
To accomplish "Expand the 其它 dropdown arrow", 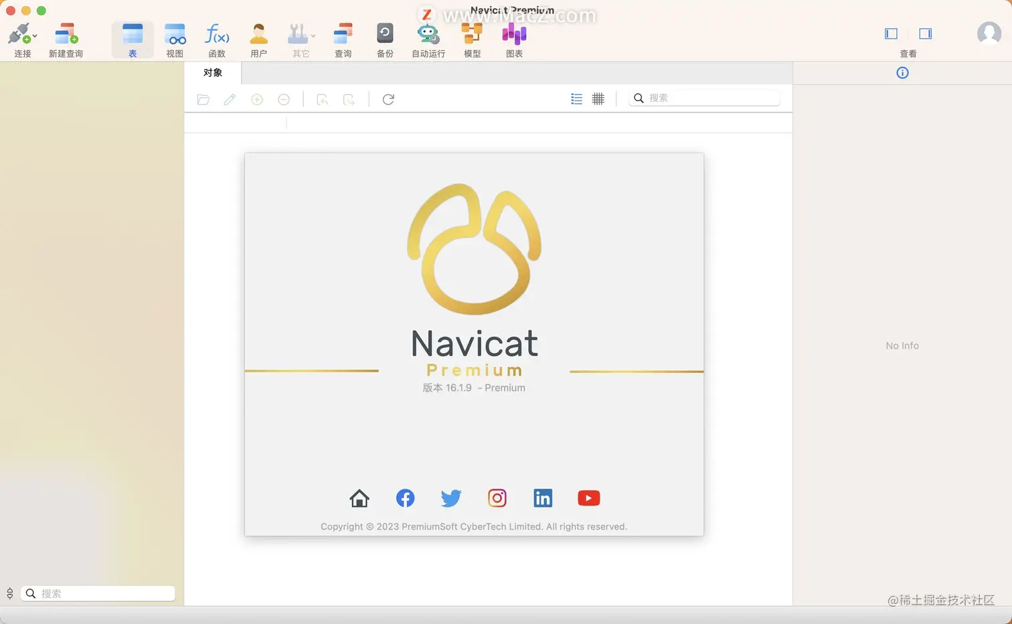I will [x=313, y=35].
